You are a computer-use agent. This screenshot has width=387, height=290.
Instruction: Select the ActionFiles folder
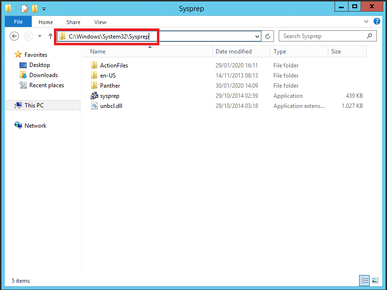click(114, 66)
